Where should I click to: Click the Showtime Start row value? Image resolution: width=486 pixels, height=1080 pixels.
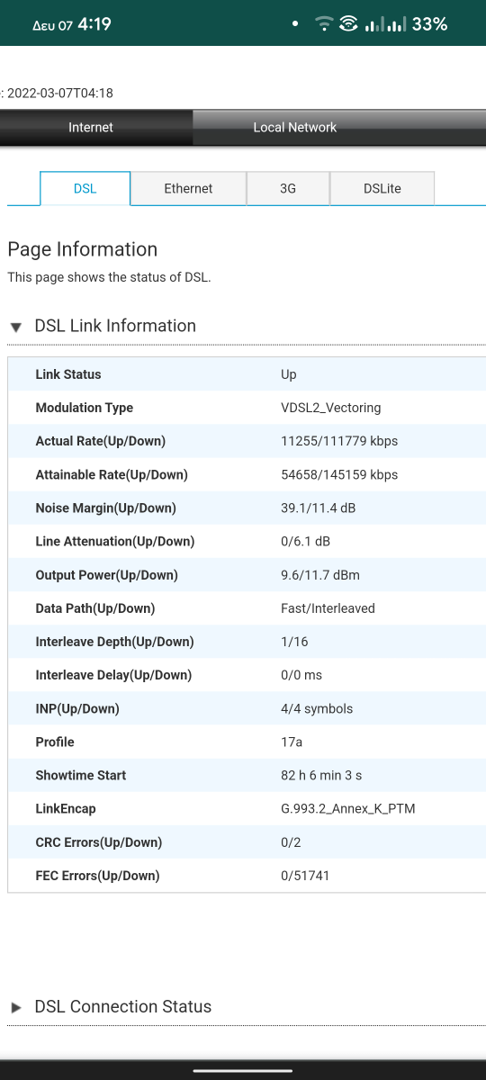(x=321, y=775)
